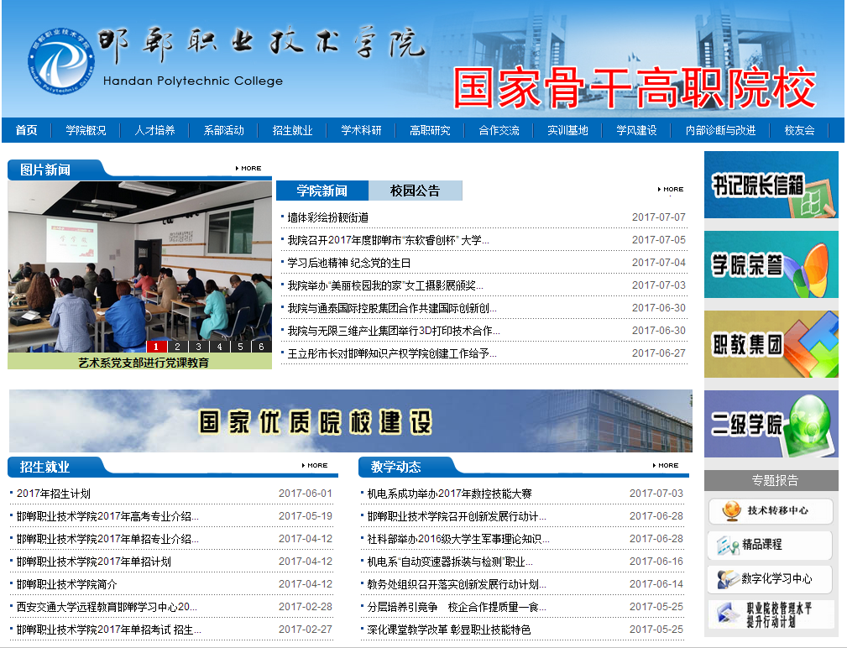Open the 技术转移中心 globe icon button

(x=770, y=511)
